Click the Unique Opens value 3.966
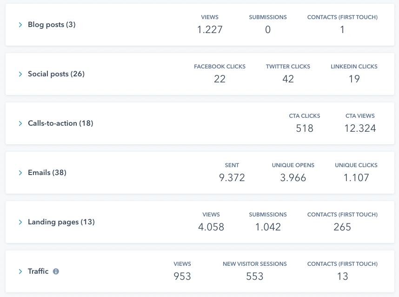399x297 pixels. 293,178
